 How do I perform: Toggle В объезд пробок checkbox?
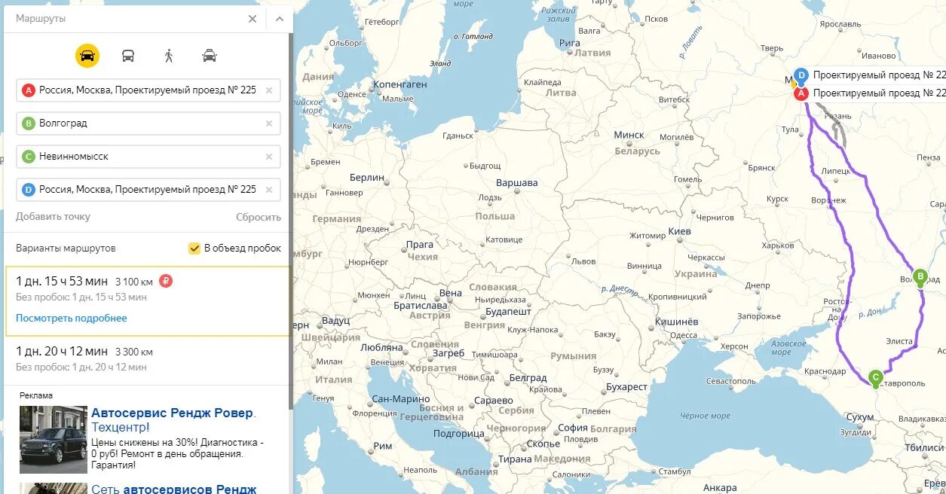tap(194, 249)
